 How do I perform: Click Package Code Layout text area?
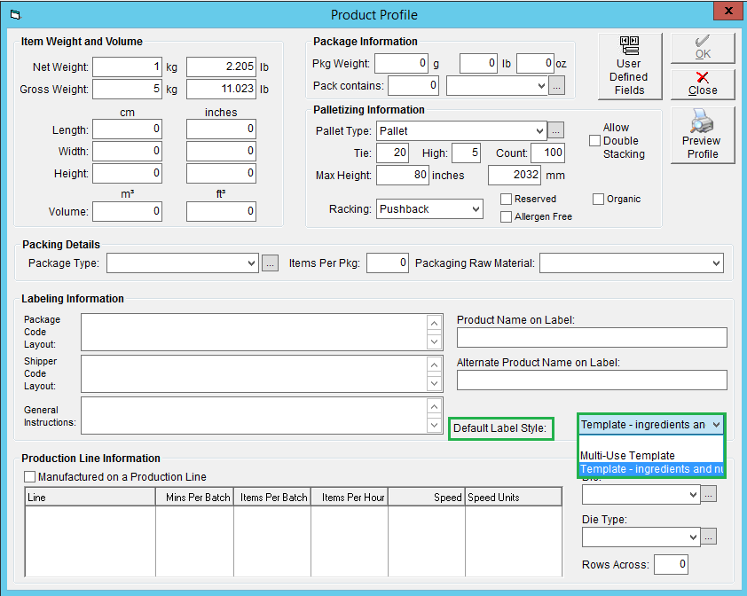coord(262,332)
